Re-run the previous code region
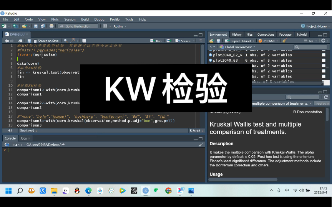Image resolution: width=332 pixels, height=207 pixels. pyautogui.click(x=168, y=41)
